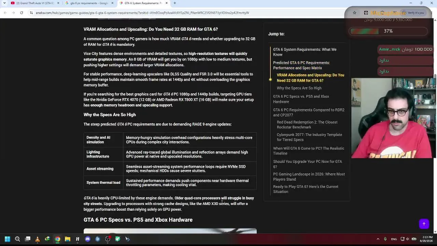The width and height of the screenshot is (437, 246).
Task: Open the network tray icon
Action: click(403, 239)
